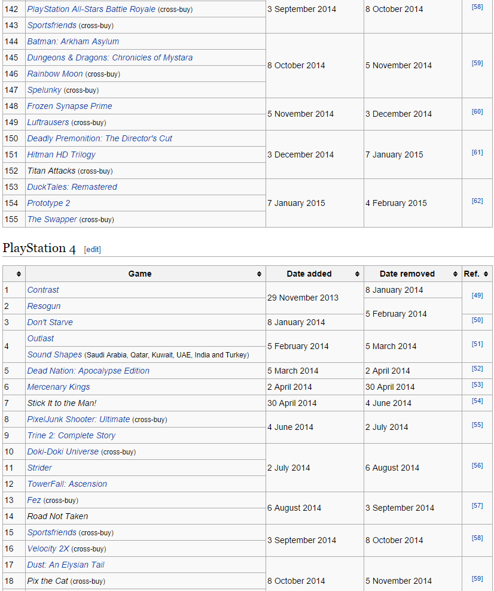Follow reference [49] citation

[477, 296]
